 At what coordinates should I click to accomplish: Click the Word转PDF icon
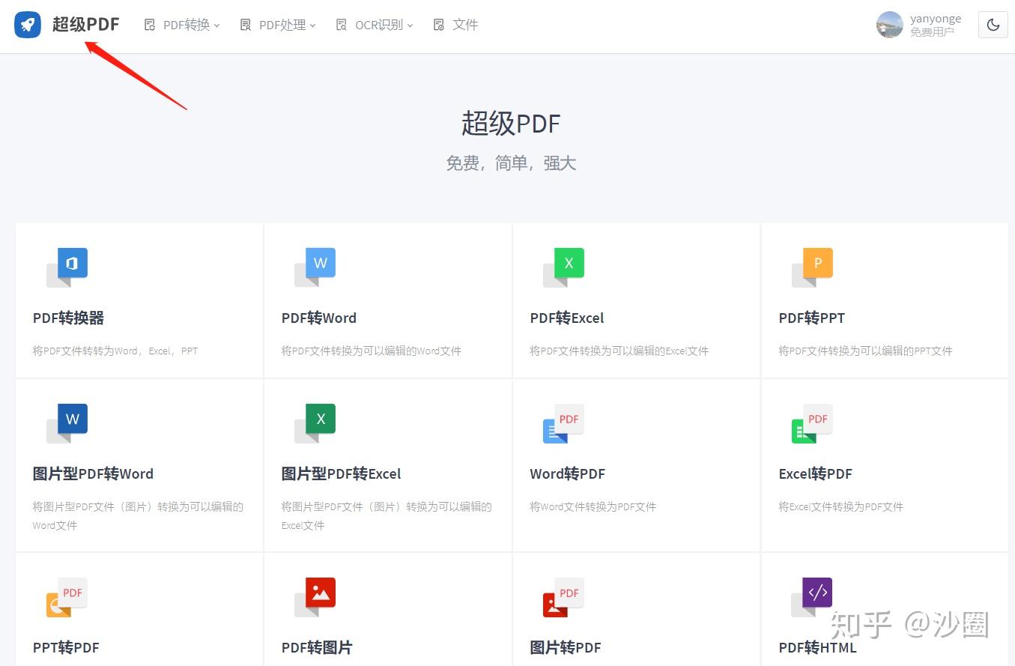pos(564,423)
